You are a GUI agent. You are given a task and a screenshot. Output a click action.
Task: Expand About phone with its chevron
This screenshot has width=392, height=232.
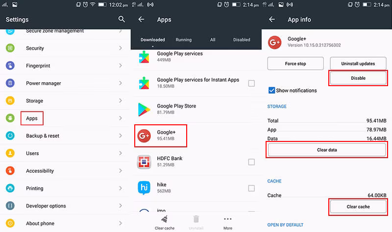[121, 223]
